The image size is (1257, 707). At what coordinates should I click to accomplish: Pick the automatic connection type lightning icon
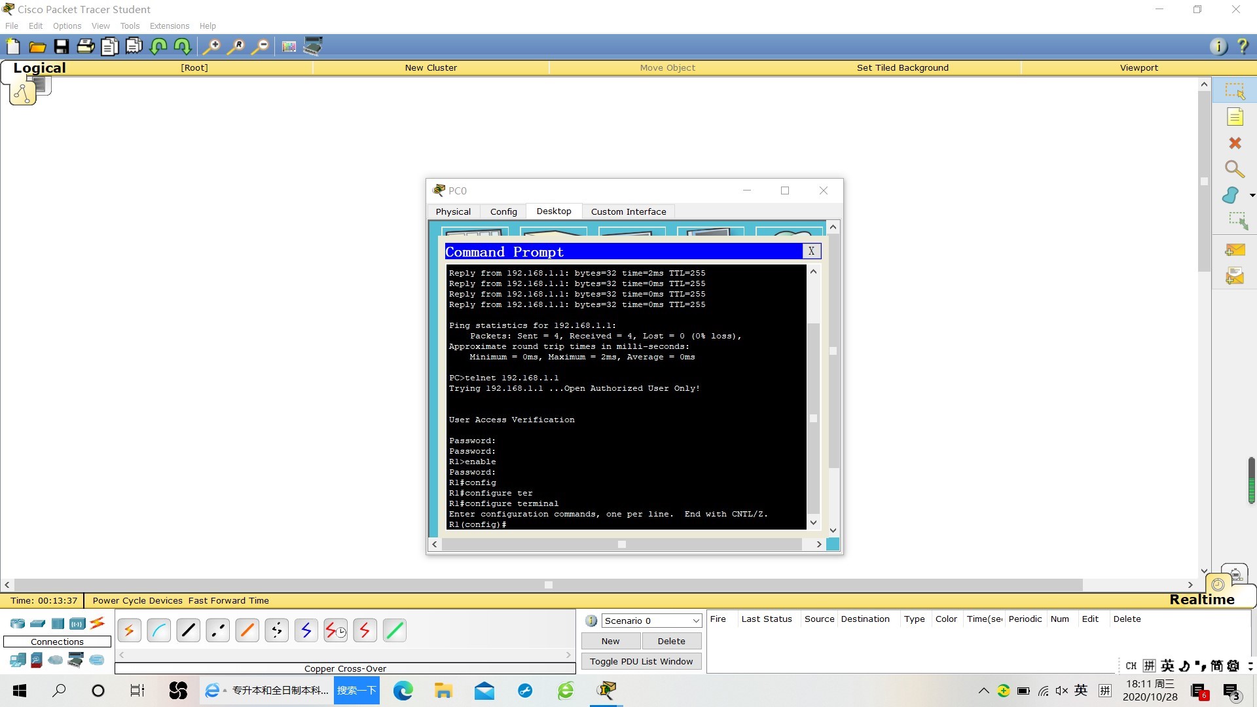[129, 630]
